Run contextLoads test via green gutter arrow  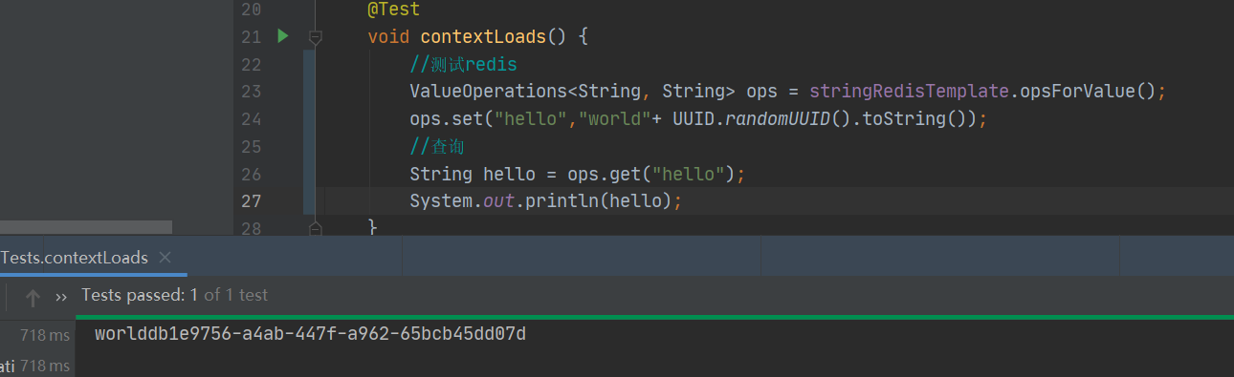point(282,36)
